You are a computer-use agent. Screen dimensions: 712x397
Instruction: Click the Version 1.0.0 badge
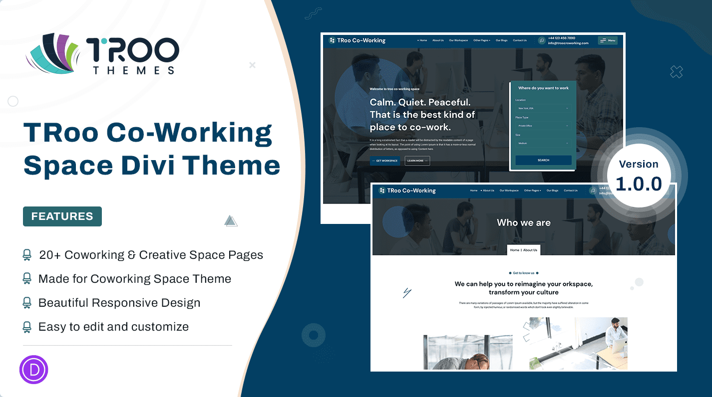pyautogui.click(x=639, y=176)
